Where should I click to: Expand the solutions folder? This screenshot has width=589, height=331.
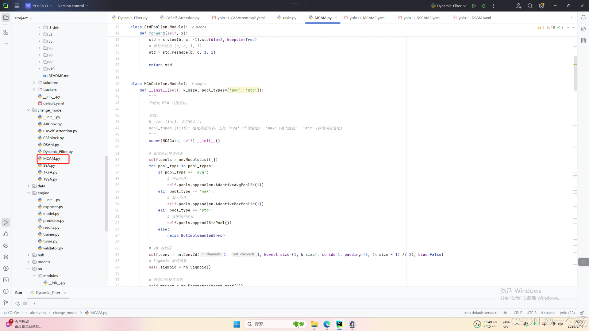34,83
